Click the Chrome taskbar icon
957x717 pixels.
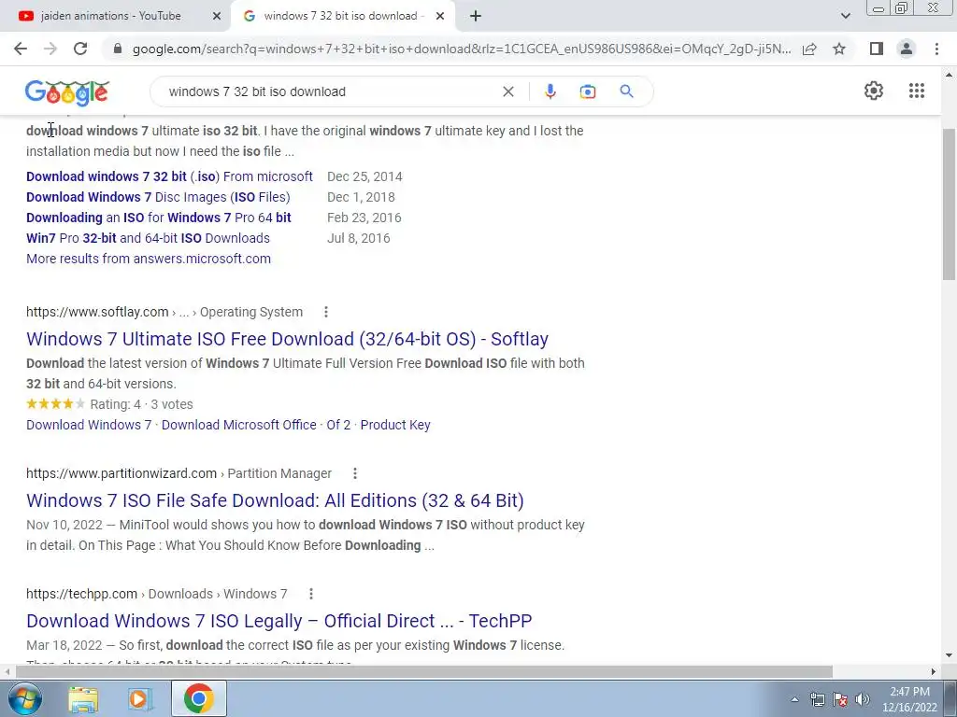[x=198, y=698]
